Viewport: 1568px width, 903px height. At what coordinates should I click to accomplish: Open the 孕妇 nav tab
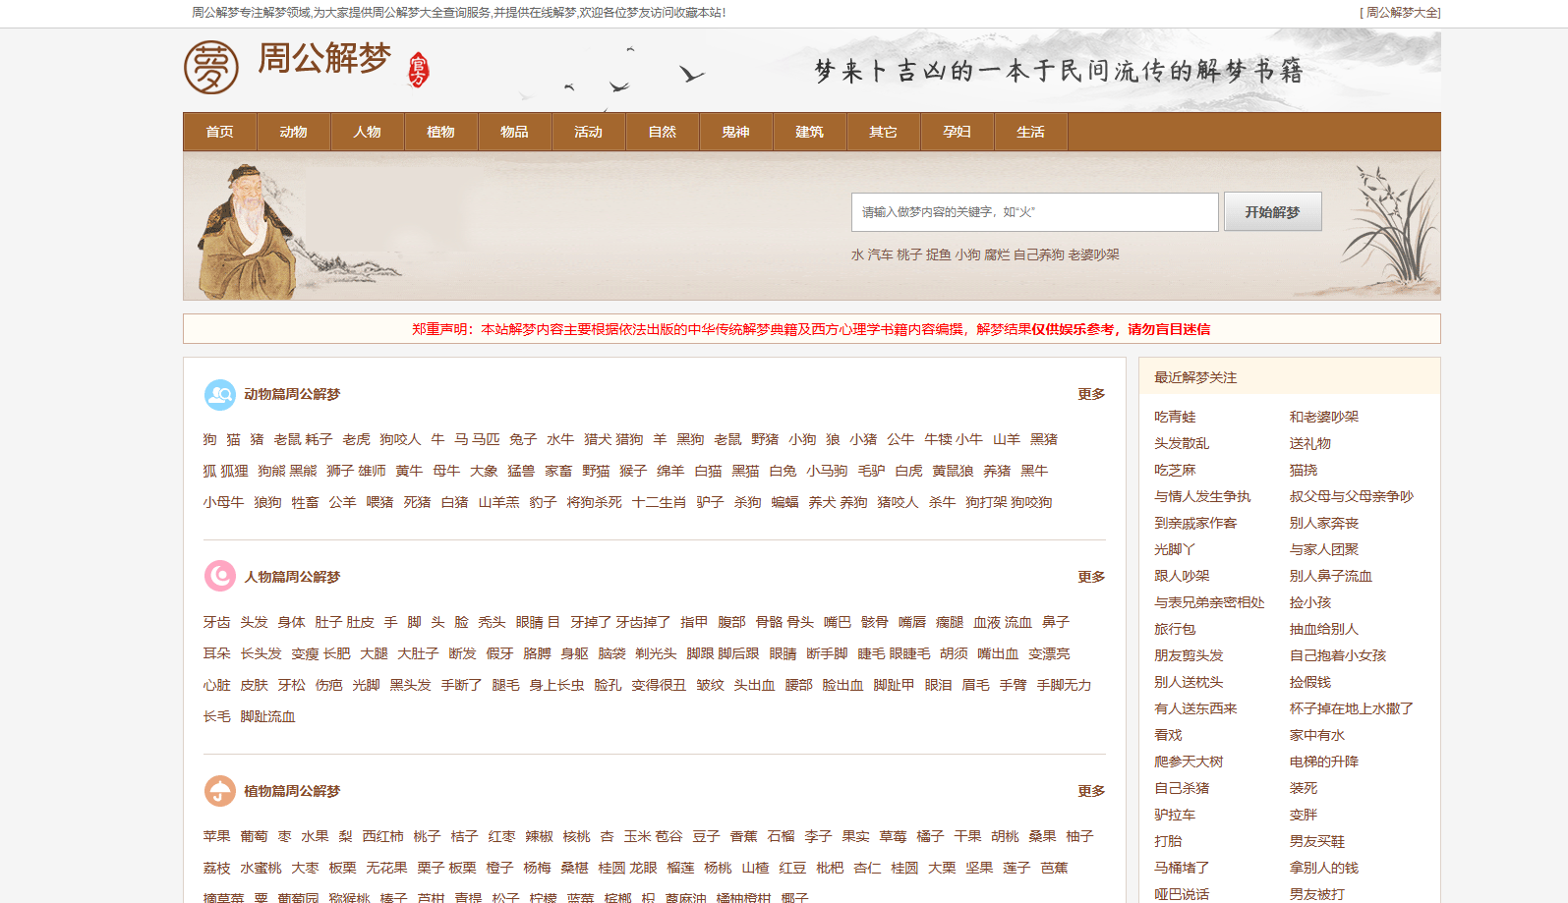tap(958, 132)
